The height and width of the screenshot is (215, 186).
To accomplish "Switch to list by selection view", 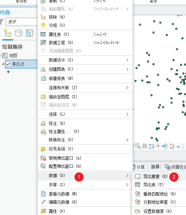I will 30,33.
